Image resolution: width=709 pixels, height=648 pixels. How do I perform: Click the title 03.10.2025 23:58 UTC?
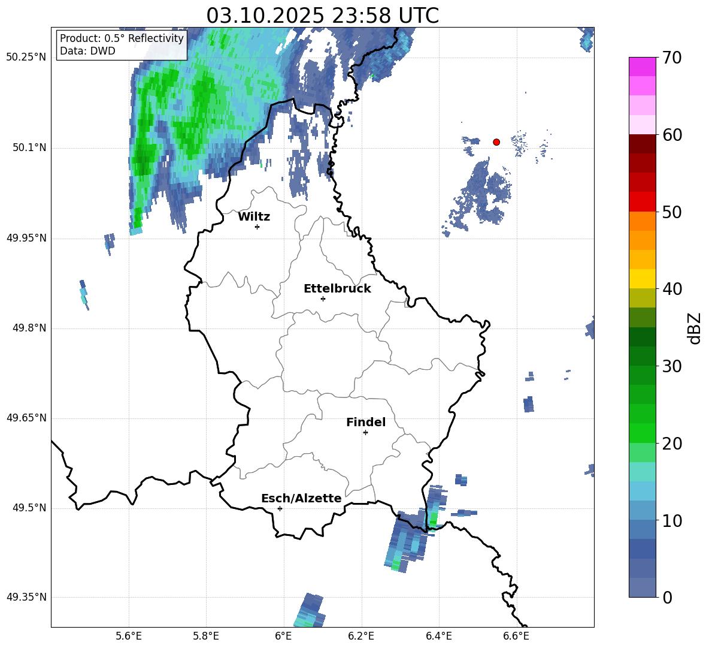(x=322, y=16)
